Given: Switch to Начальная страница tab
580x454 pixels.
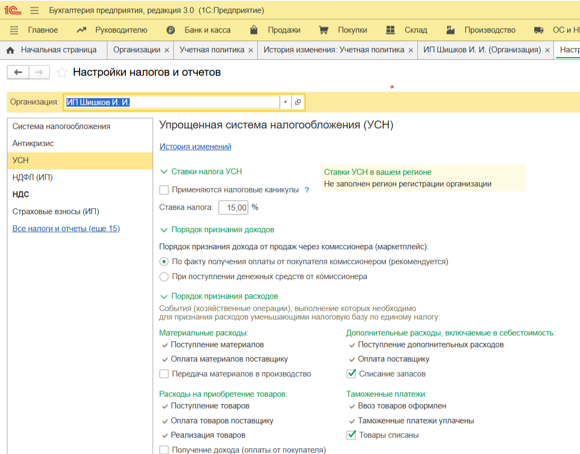Looking at the screenshot, I should pos(58,50).
